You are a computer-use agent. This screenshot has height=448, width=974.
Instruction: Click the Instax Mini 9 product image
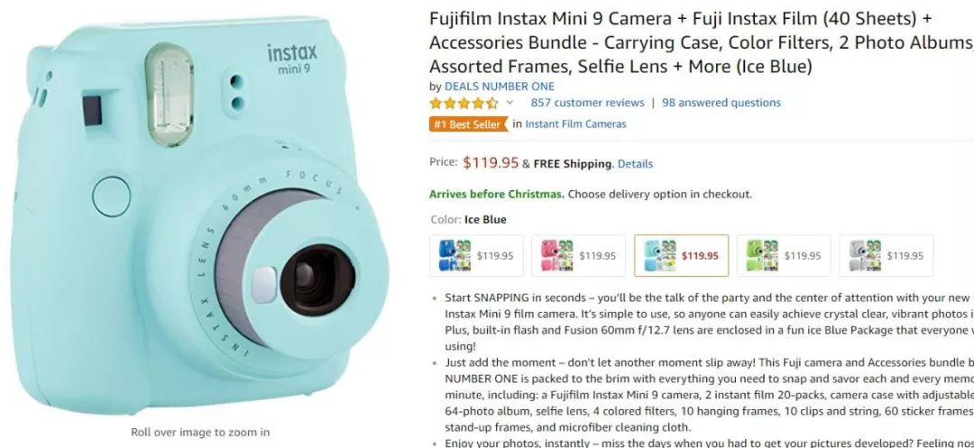pos(200,216)
